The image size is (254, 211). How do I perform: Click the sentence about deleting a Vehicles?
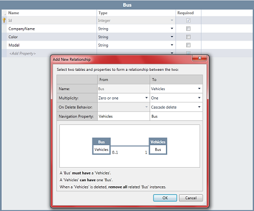coord(113,187)
